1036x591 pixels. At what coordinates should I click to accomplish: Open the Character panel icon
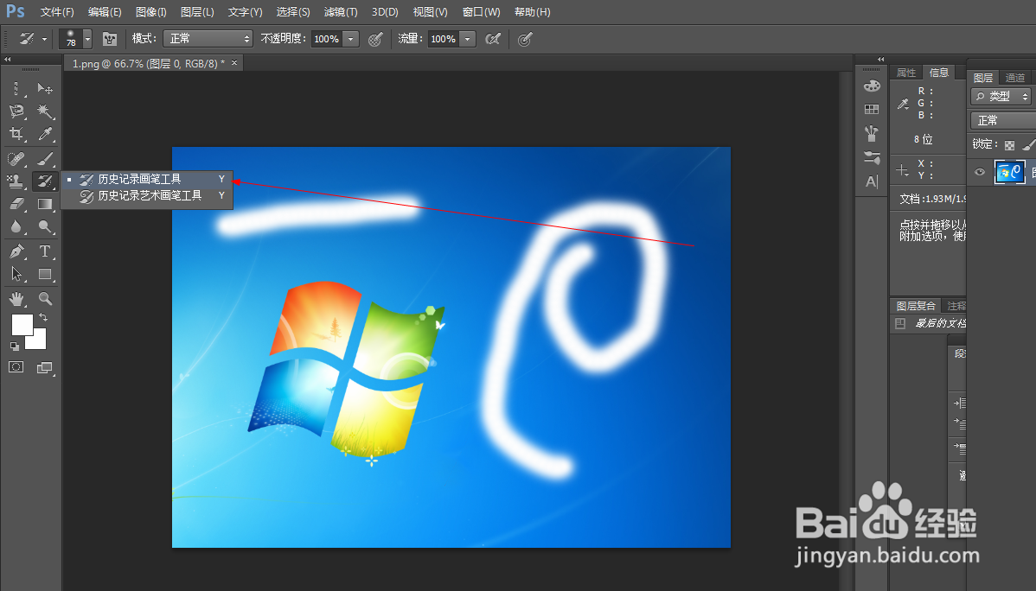(x=872, y=181)
